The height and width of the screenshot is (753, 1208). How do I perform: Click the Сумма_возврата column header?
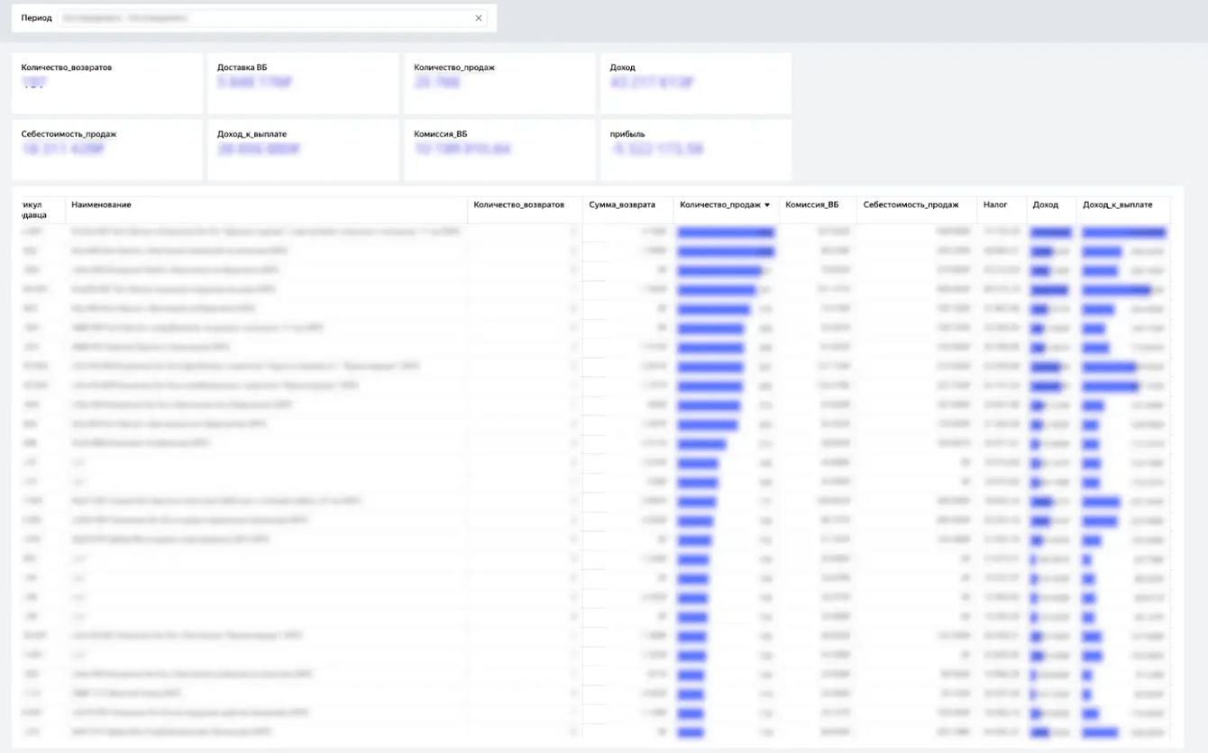coord(622,205)
